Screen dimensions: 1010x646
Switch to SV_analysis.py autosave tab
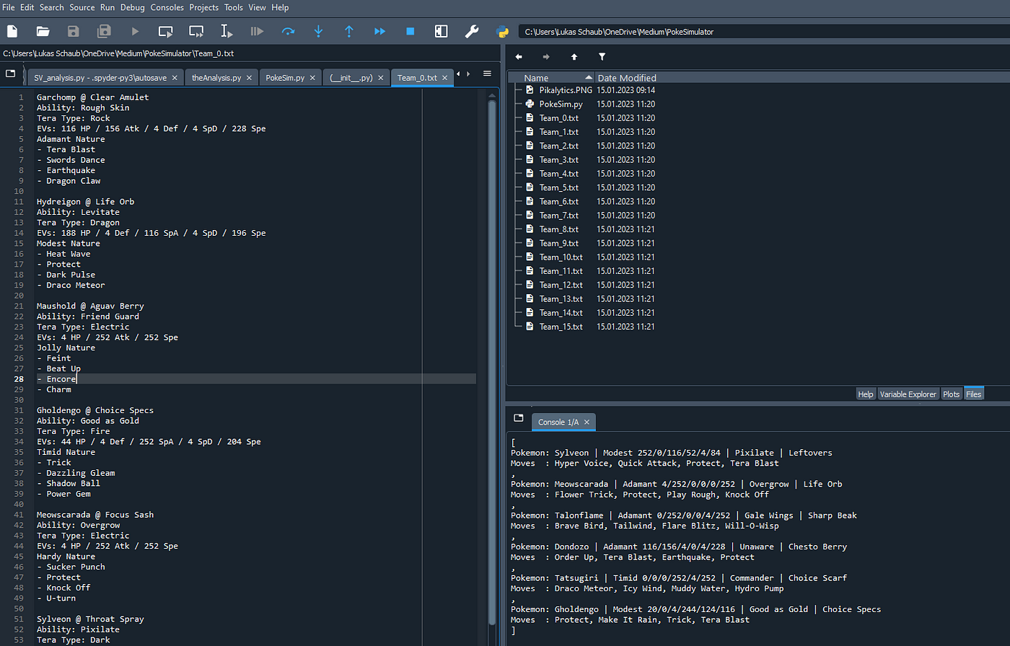(105, 77)
